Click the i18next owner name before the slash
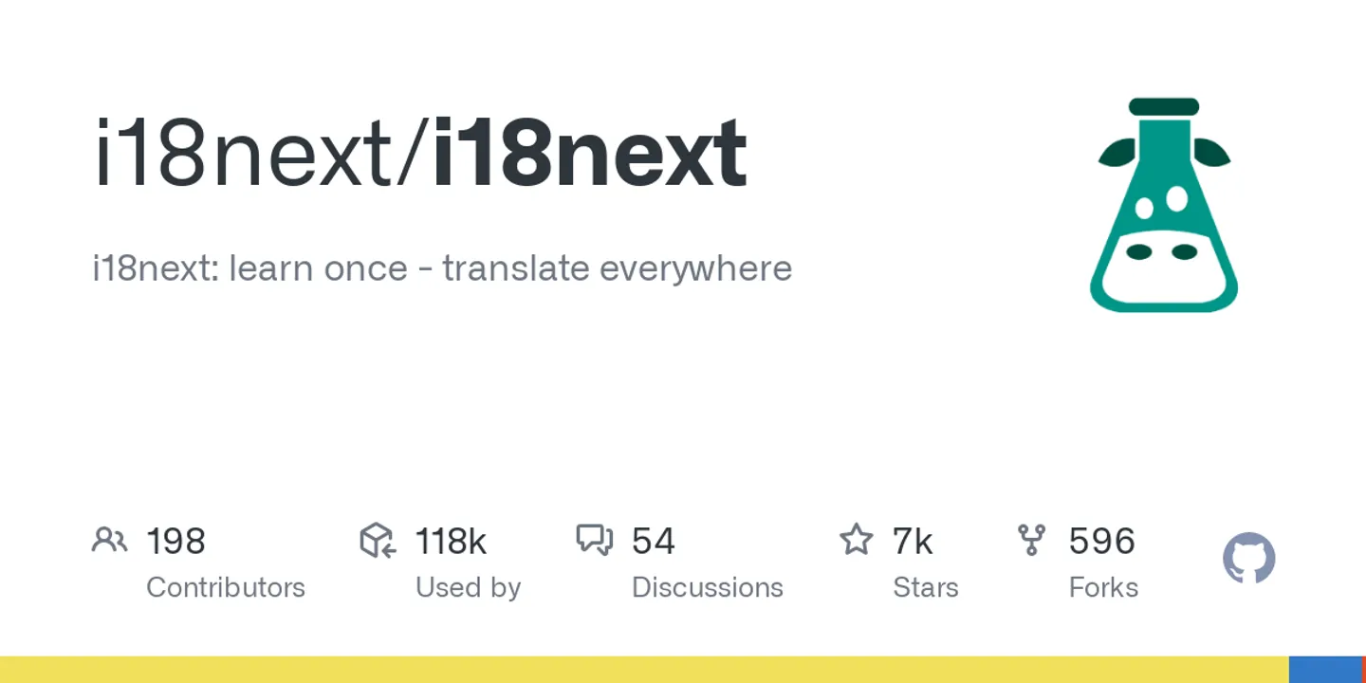This screenshot has width=1366, height=683. pos(243,154)
